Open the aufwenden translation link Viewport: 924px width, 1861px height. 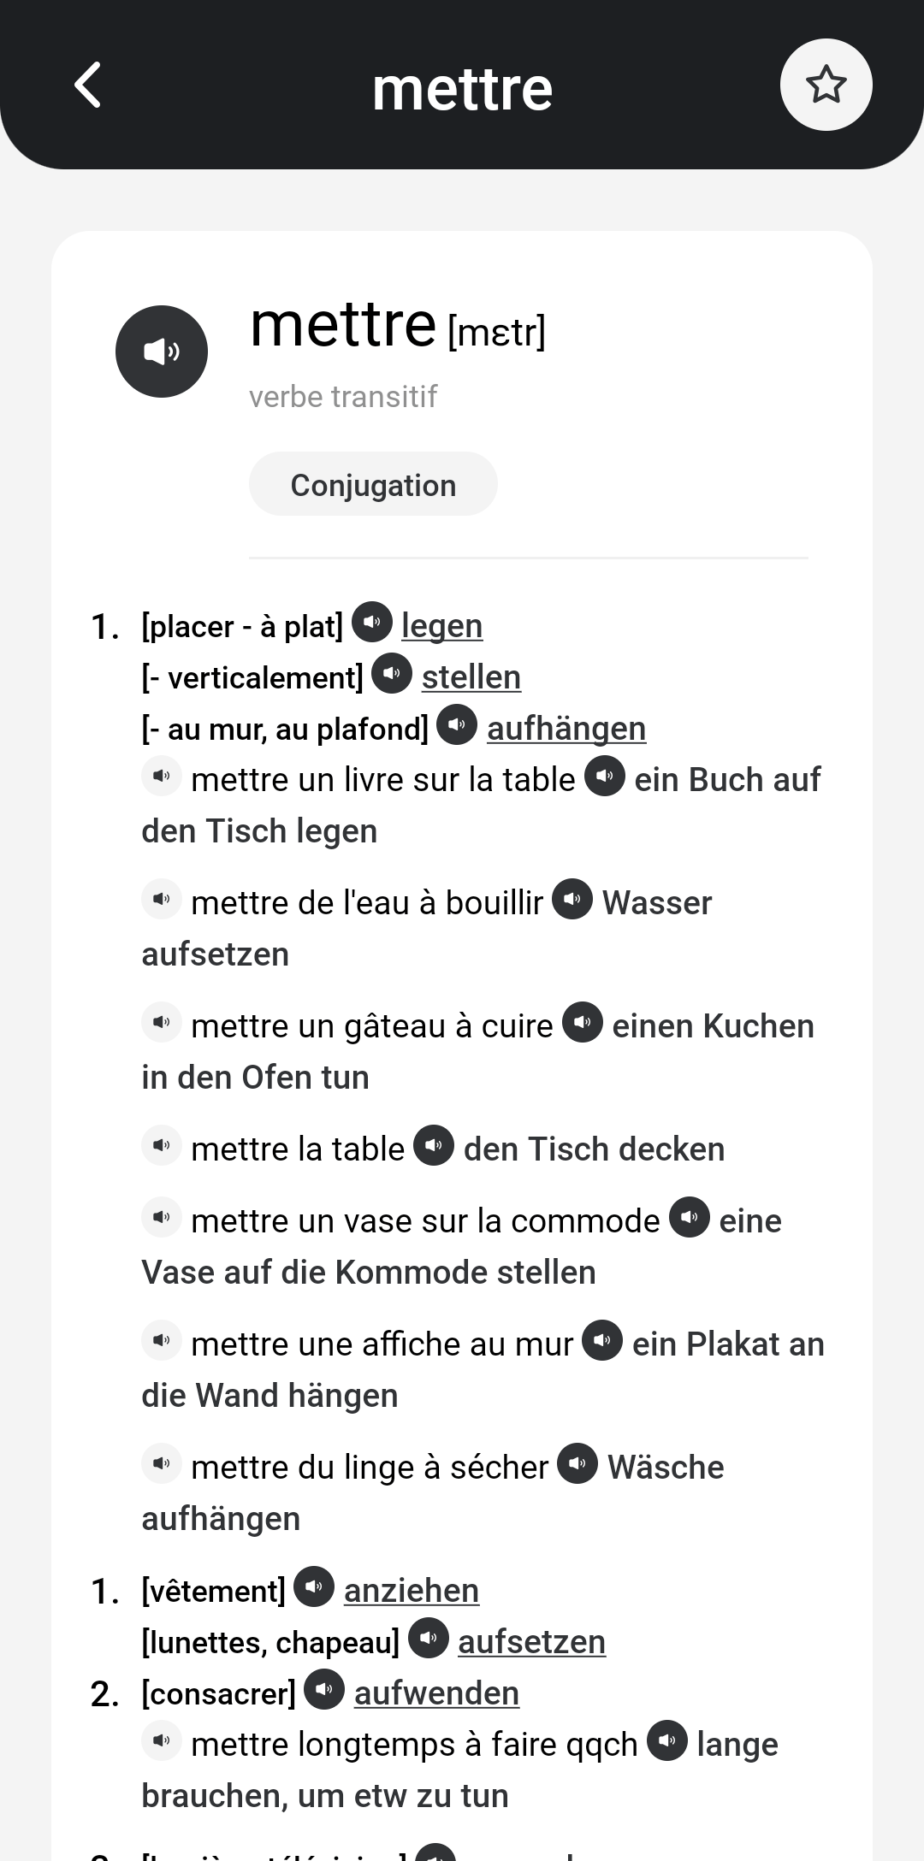pos(436,1693)
